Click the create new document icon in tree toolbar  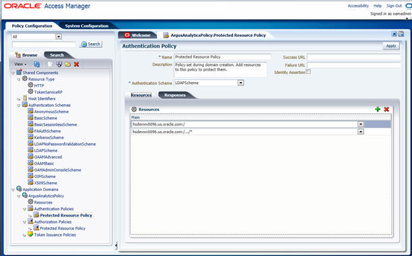(x=50, y=65)
